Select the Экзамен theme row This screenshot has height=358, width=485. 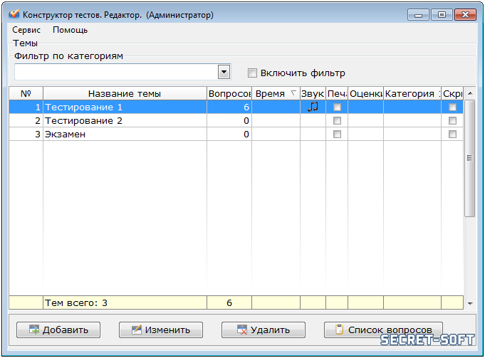tap(124, 134)
